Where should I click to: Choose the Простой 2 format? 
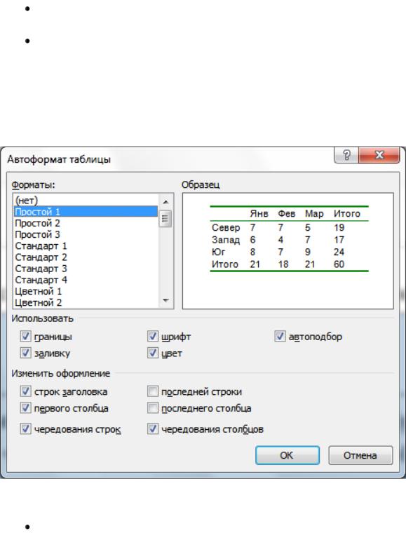pos(86,223)
